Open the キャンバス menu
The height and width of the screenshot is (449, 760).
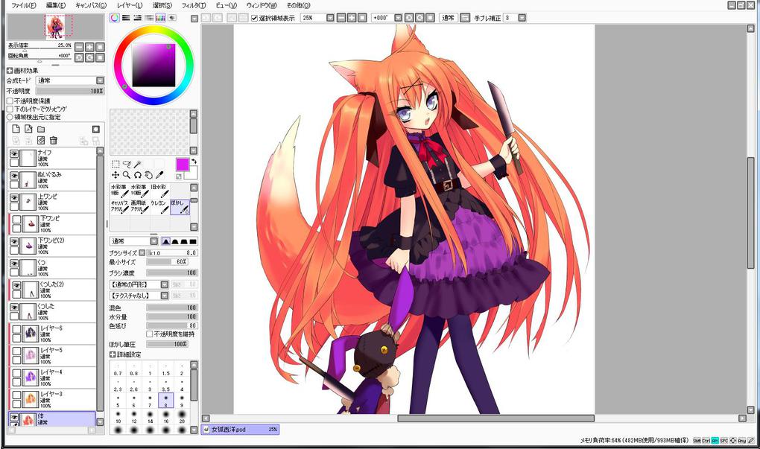(x=91, y=5)
